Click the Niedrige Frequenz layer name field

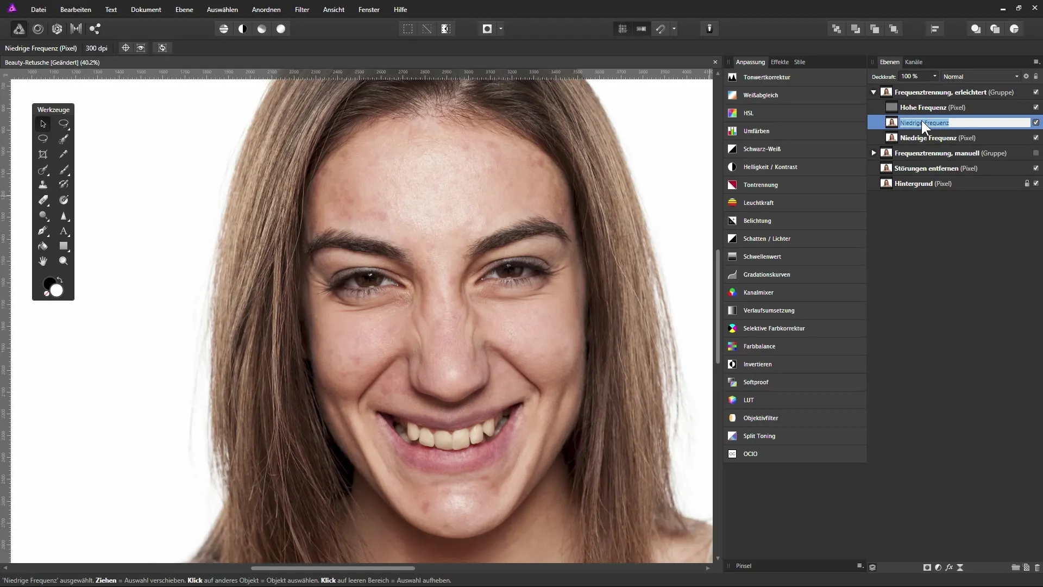pyautogui.click(x=965, y=123)
